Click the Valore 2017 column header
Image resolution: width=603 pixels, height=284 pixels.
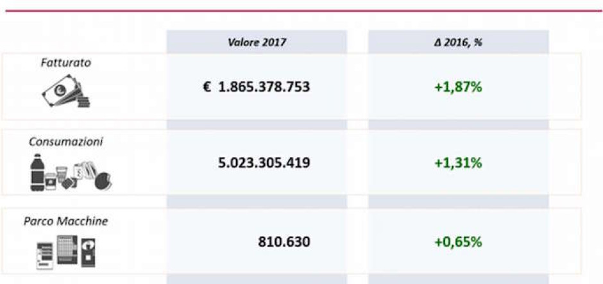257,42
